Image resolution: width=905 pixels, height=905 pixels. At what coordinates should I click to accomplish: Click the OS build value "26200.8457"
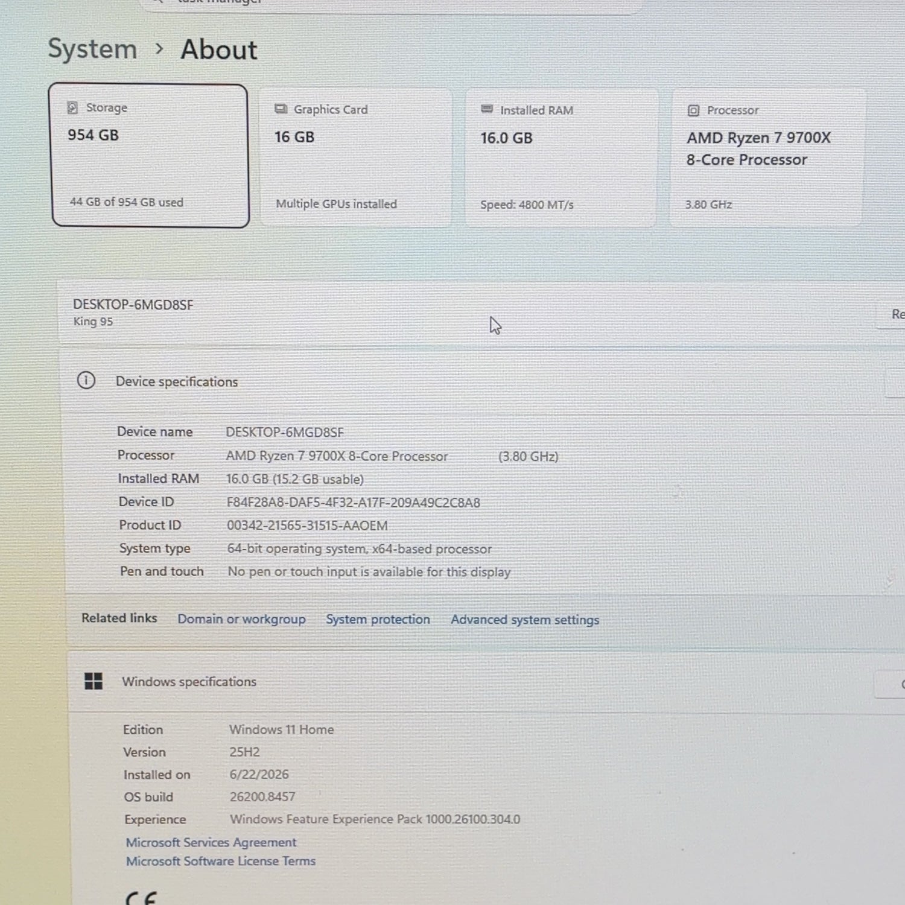(263, 796)
